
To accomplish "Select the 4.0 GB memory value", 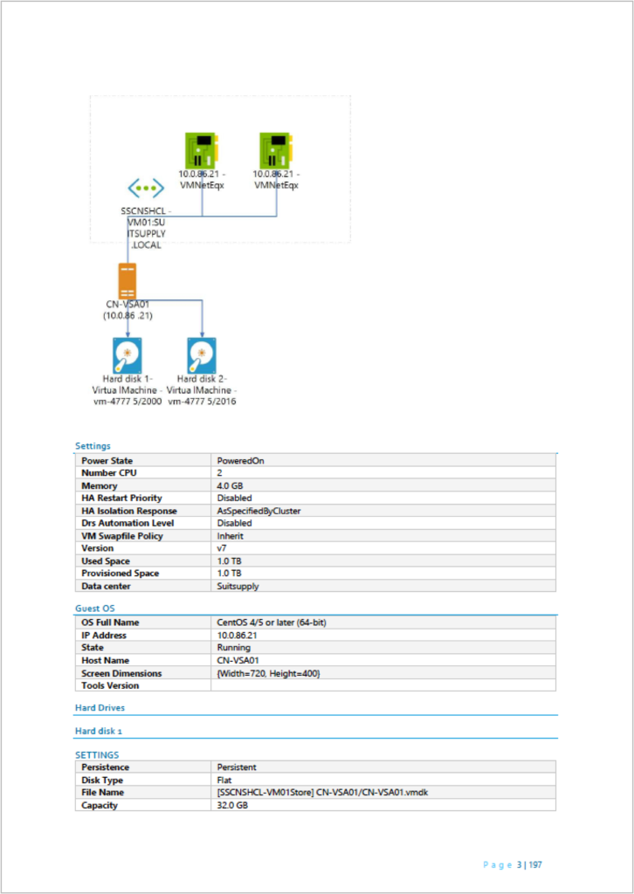I will (231, 485).
